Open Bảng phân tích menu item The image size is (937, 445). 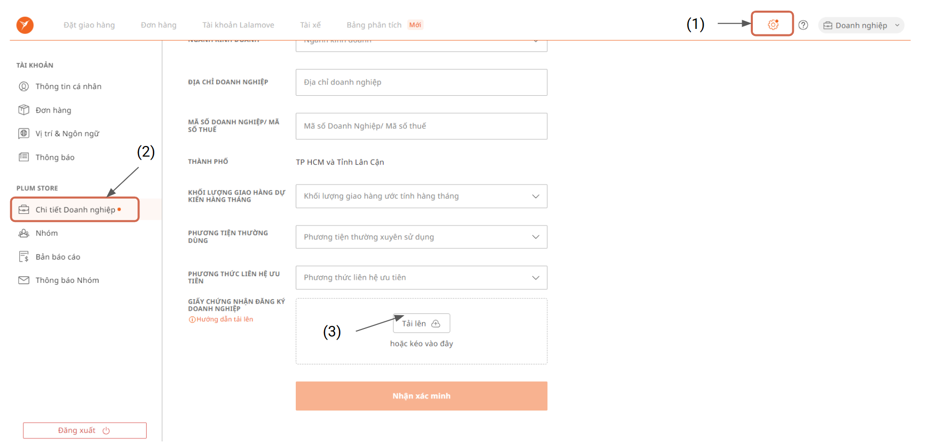pyautogui.click(x=374, y=25)
